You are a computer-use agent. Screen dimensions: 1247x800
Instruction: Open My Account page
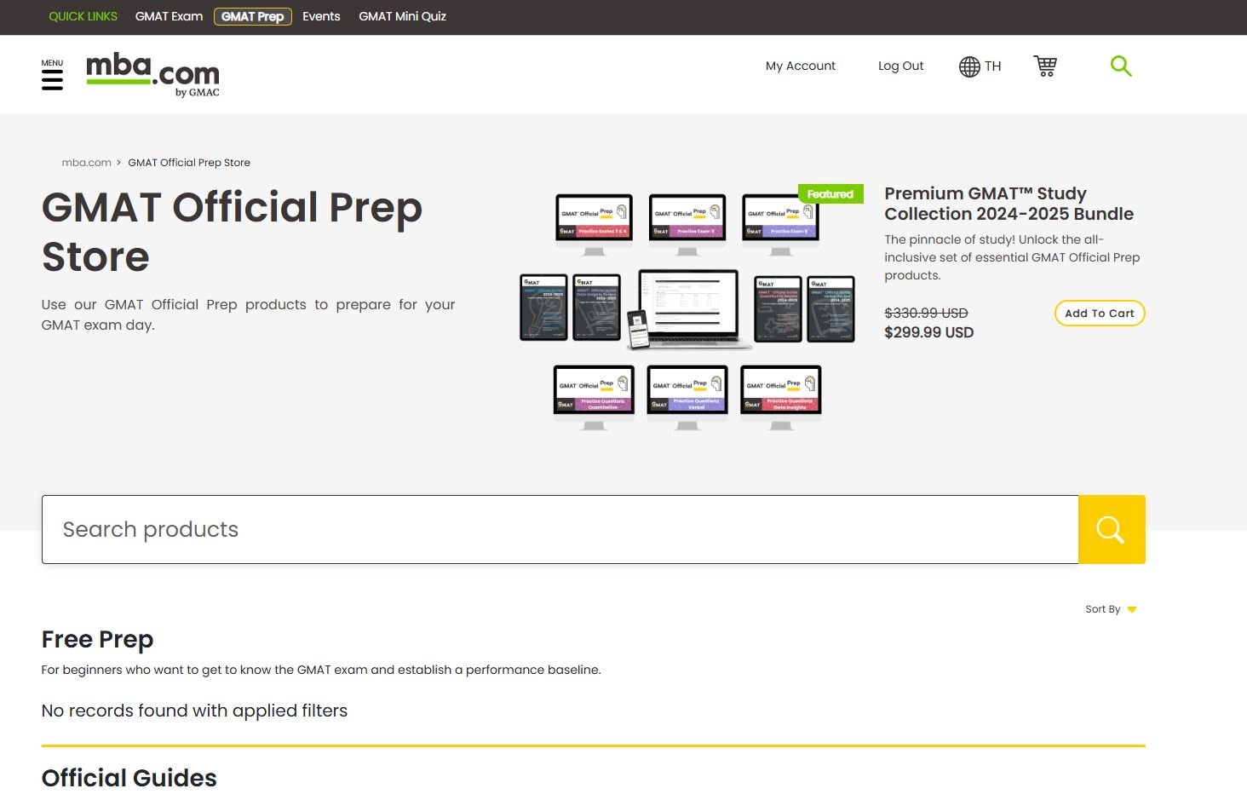(800, 66)
